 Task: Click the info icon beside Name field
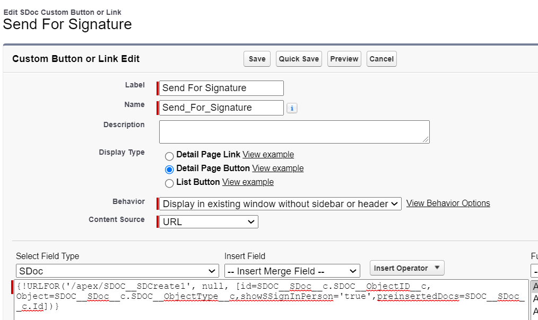coord(292,108)
